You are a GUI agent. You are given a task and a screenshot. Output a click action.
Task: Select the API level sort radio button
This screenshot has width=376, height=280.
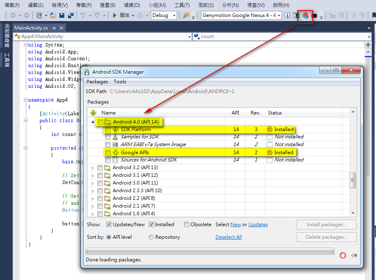click(109, 237)
